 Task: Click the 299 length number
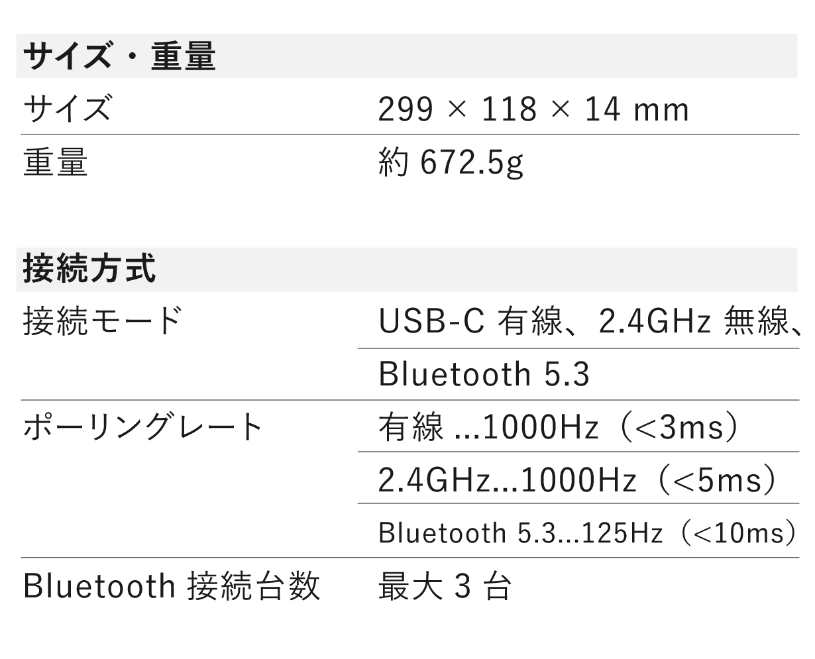[406, 109]
